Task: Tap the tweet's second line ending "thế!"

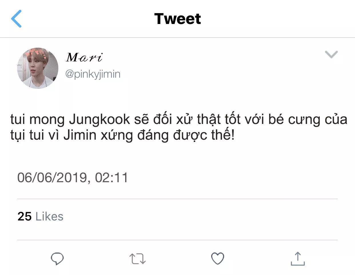Action: (x=122, y=135)
